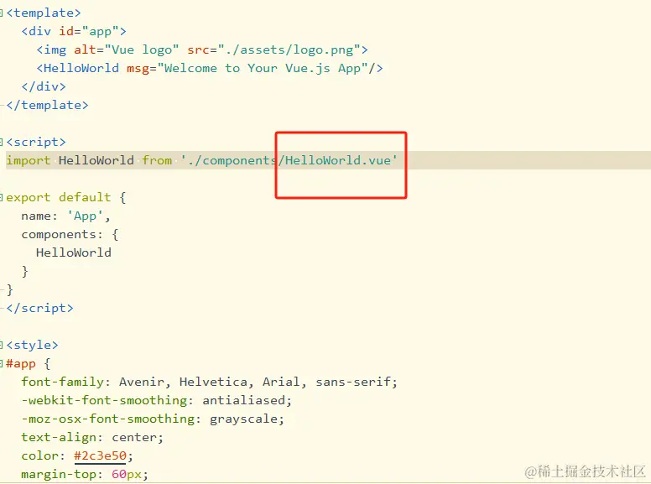The image size is (651, 484).
Task: Collapse the <script> block fold marker
Action: [x=1, y=143]
